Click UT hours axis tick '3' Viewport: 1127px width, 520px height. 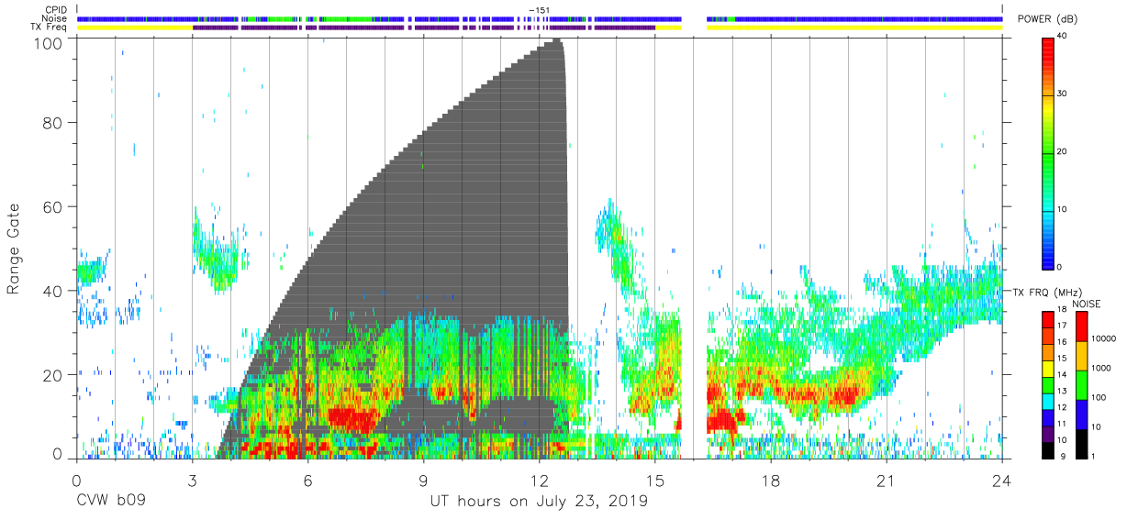click(x=192, y=480)
